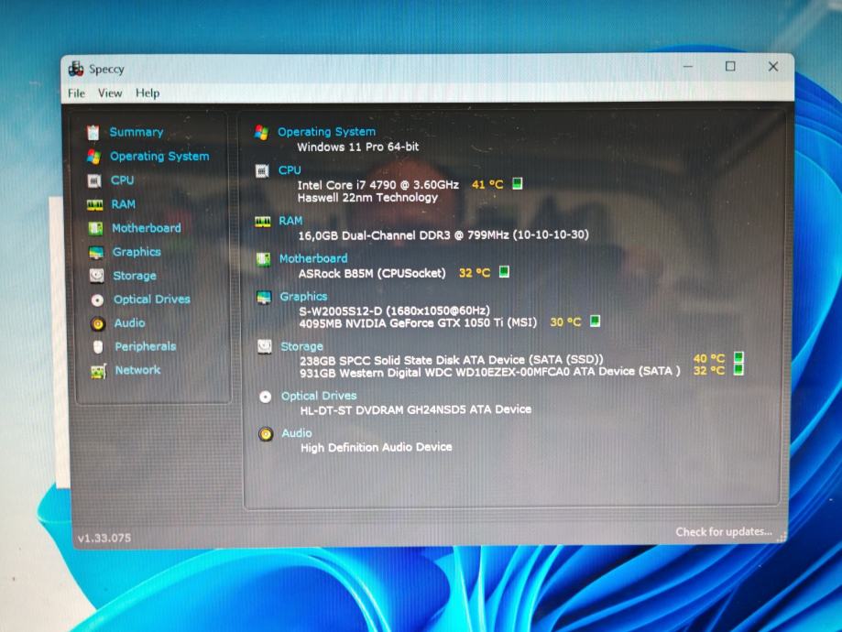This screenshot has width=842, height=632.
Task: Open the Storage heading link in summary
Action: [301, 346]
